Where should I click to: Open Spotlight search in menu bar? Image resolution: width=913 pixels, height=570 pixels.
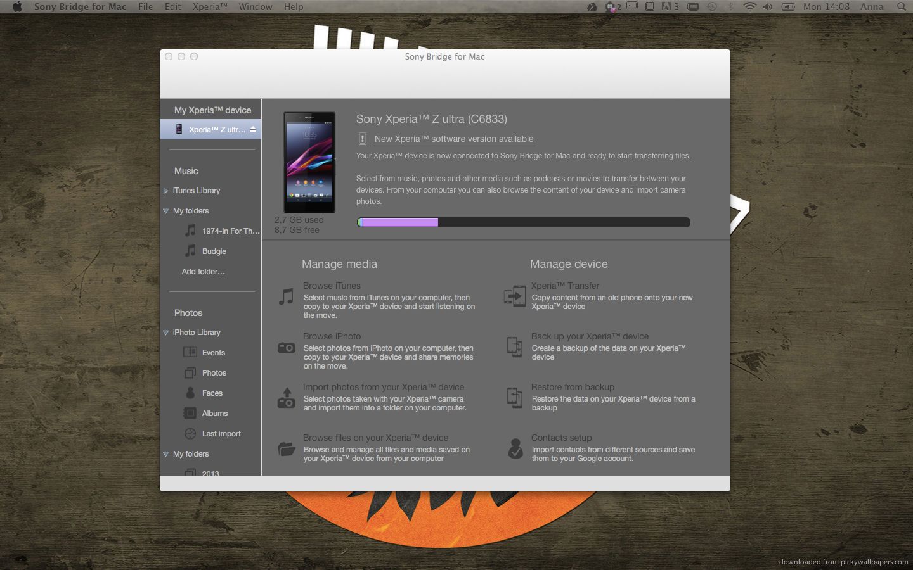[901, 6]
